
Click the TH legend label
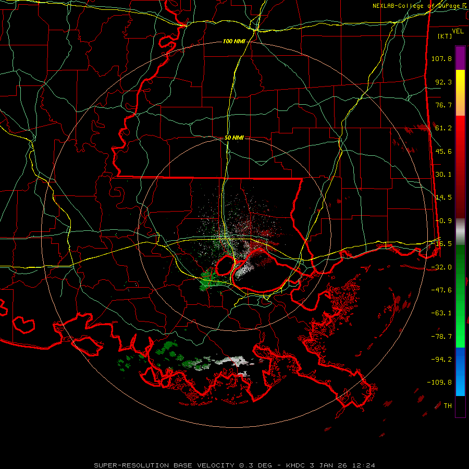coord(448,406)
